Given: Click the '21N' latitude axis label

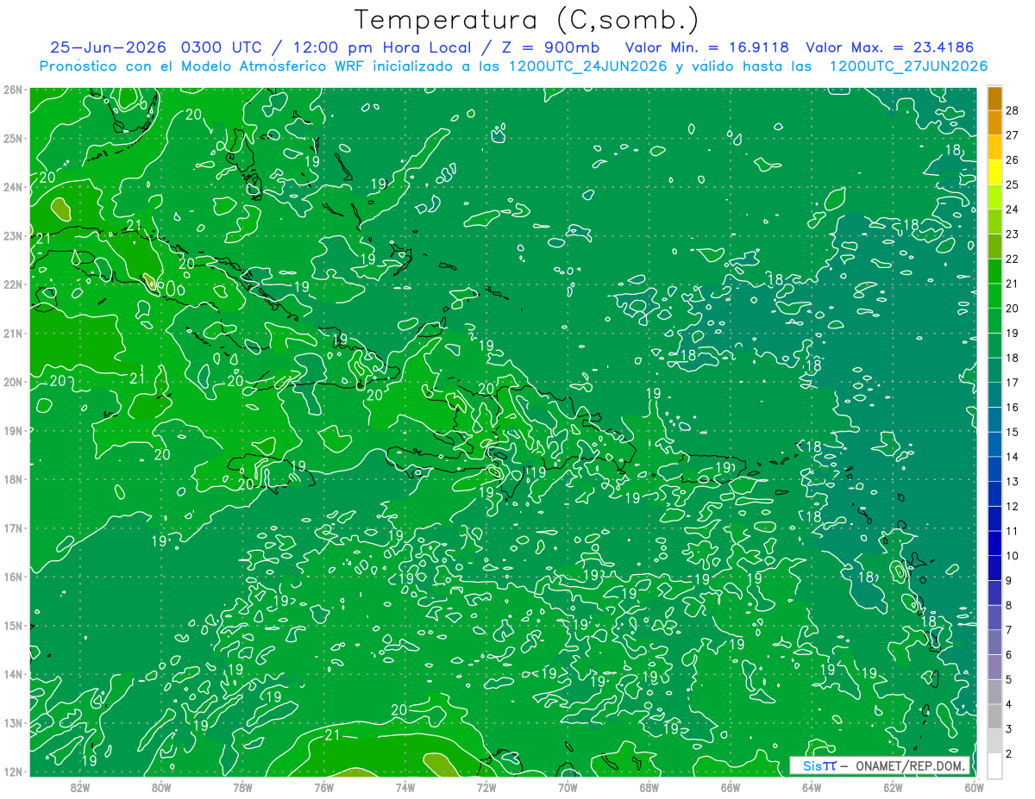Looking at the screenshot, I should click(13, 333).
